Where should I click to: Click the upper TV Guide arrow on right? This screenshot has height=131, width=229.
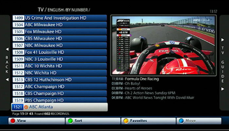click(x=222, y=40)
